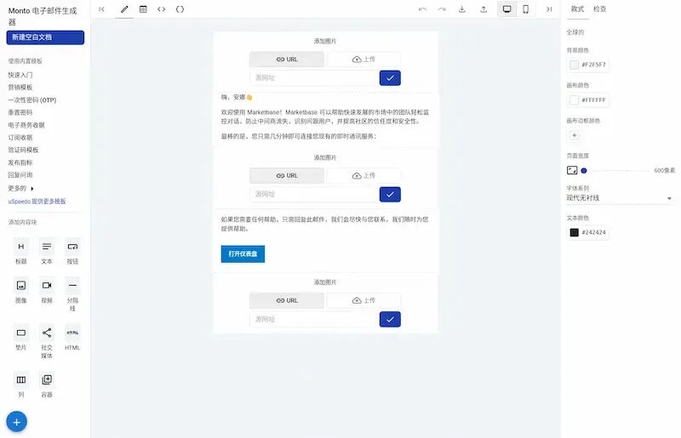
Task: Select URL option in the middle image block
Action: pyautogui.click(x=287, y=176)
